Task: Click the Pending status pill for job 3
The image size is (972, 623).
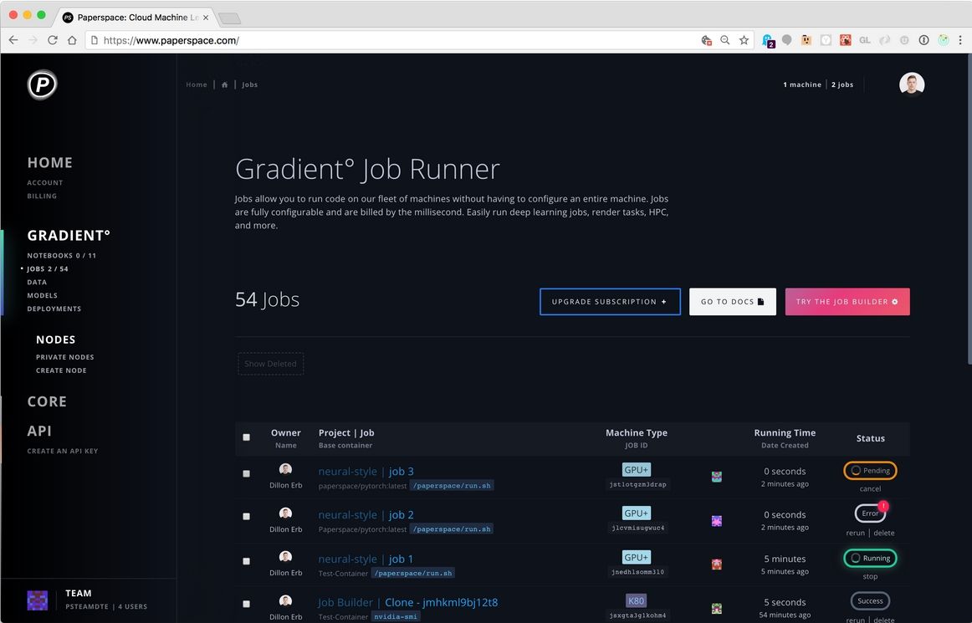Action: tap(870, 471)
